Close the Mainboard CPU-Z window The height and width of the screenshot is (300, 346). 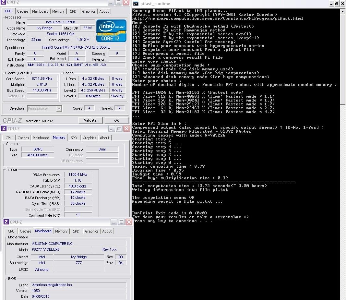[x=129, y=222]
